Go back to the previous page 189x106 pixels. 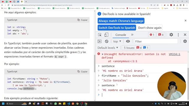pos(2,5)
